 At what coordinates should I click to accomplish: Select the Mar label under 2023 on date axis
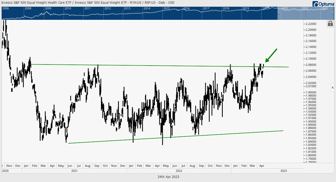(x=252, y=166)
